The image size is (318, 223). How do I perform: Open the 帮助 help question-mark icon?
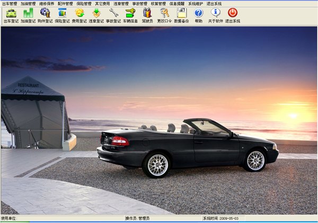tap(199, 15)
